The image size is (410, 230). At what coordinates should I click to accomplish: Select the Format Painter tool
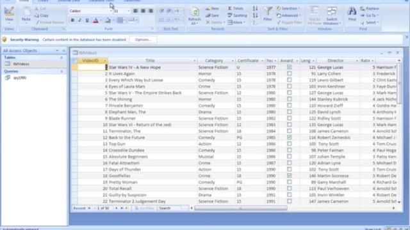click(x=49, y=22)
